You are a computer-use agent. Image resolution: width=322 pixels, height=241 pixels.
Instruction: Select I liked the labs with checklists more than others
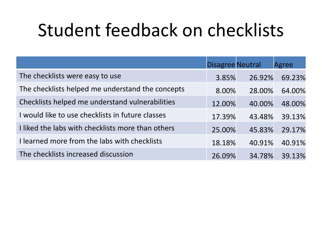point(161,128)
